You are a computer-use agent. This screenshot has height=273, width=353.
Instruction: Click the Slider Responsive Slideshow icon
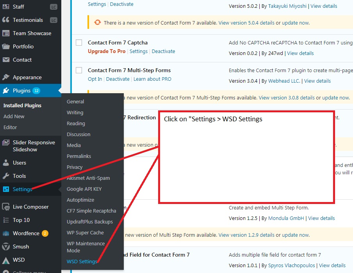coord(5,143)
